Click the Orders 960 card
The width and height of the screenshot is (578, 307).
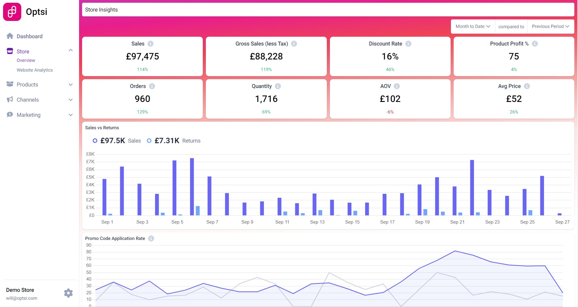coord(142,99)
